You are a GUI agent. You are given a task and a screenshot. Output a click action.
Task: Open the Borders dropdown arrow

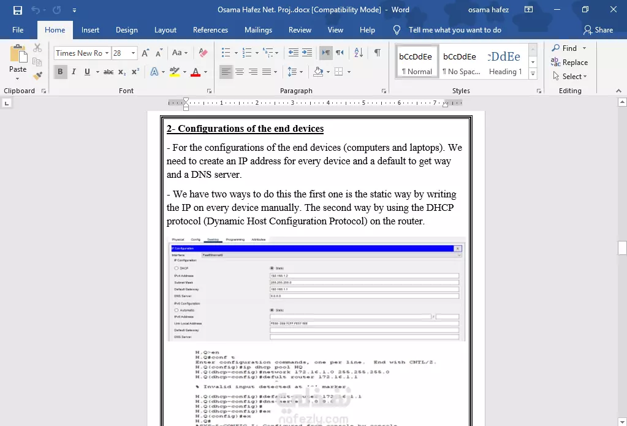coord(349,72)
